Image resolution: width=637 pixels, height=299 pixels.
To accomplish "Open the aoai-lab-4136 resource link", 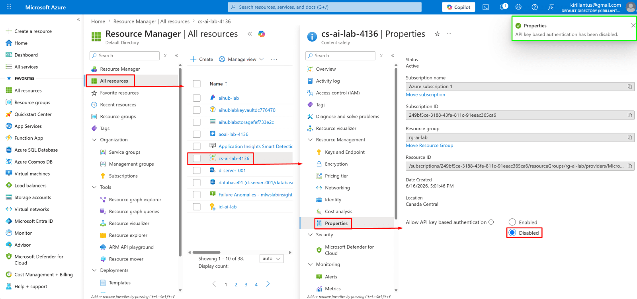I will [x=233, y=134].
